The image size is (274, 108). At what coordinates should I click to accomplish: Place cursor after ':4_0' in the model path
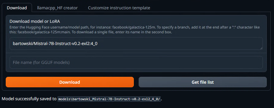(97, 43)
